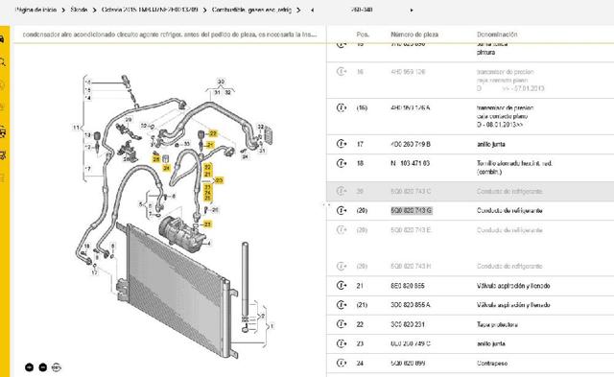The width and height of the screenshot is (614, 377).
Task: Click Tornillo alomado denomination text
Action: 514,167
